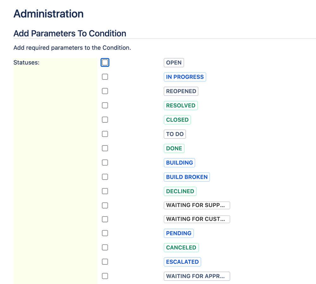This screenshot has width=316, height=284.
Task: Tick the RESOLVED status checkbox
Action: pos(105,105)
